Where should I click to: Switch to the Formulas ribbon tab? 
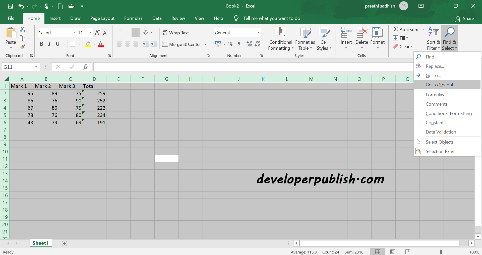click(x=133, y=18)
